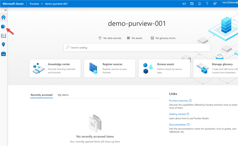Open the help question mark icon
Image resolution: width=238 pixels, height=147 pixels.
[x=207, y=4]
